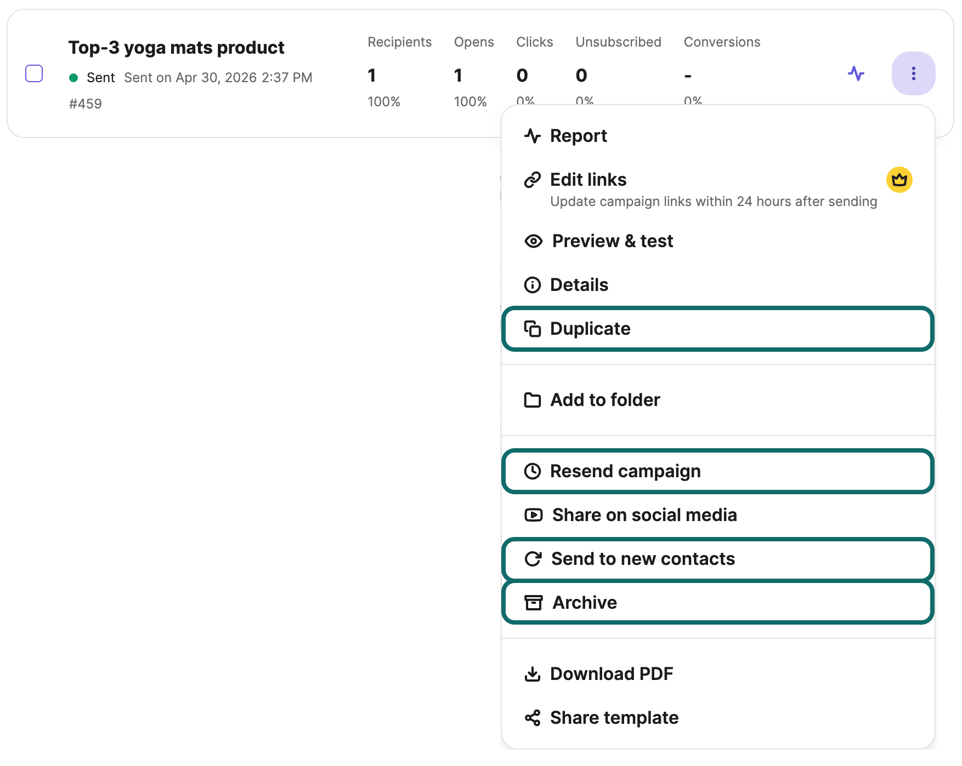Click the yellow crown premium badge
Screen dimensions: 962x766
[899, 180]
